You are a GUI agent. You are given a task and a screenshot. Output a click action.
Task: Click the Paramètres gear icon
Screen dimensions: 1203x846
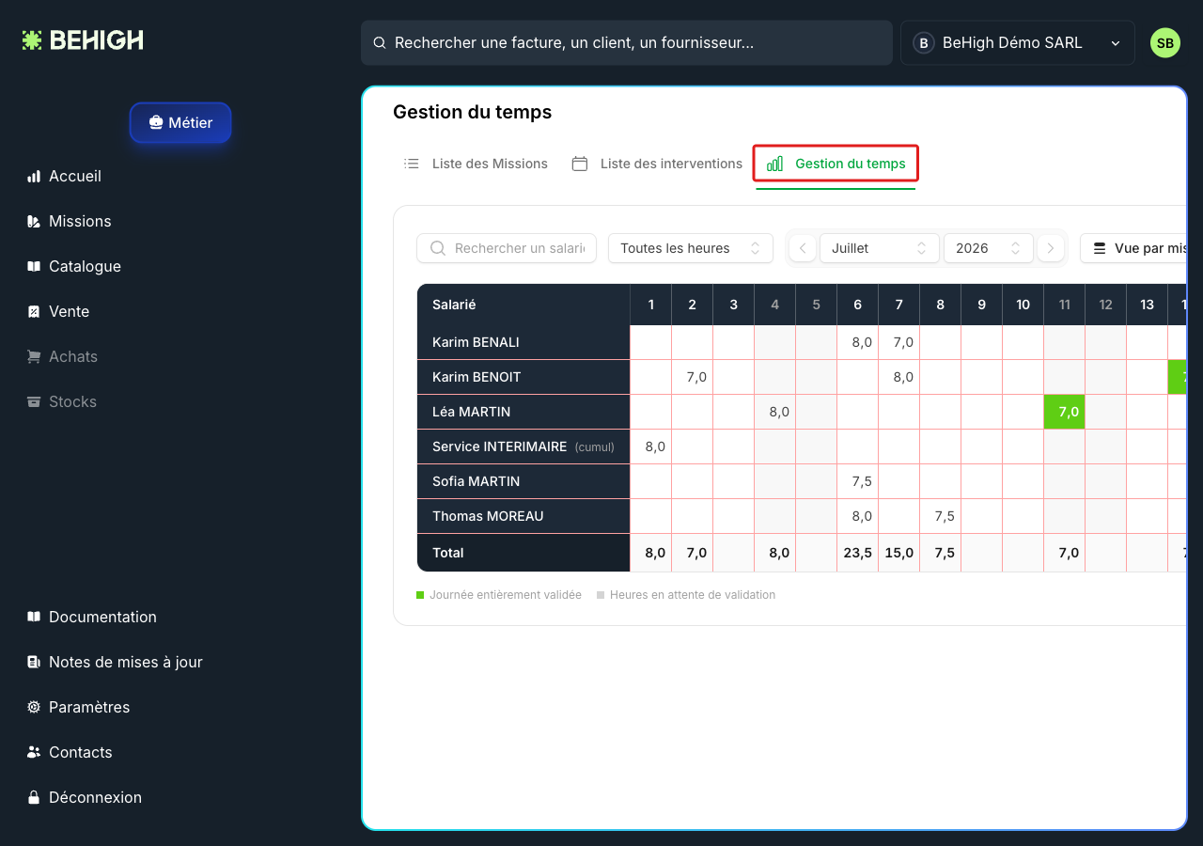click(x=34, y=707)
